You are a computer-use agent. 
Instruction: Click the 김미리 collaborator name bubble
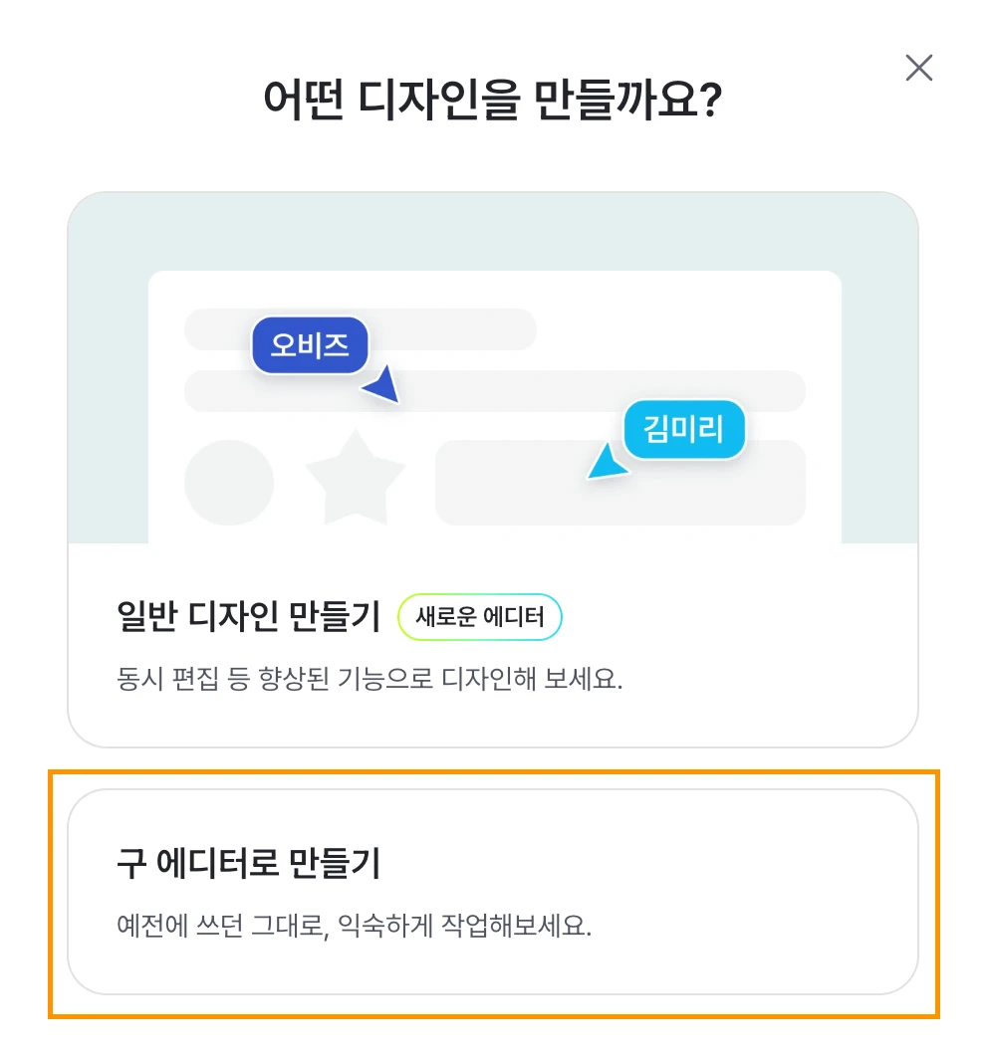(x=683, y=430)
